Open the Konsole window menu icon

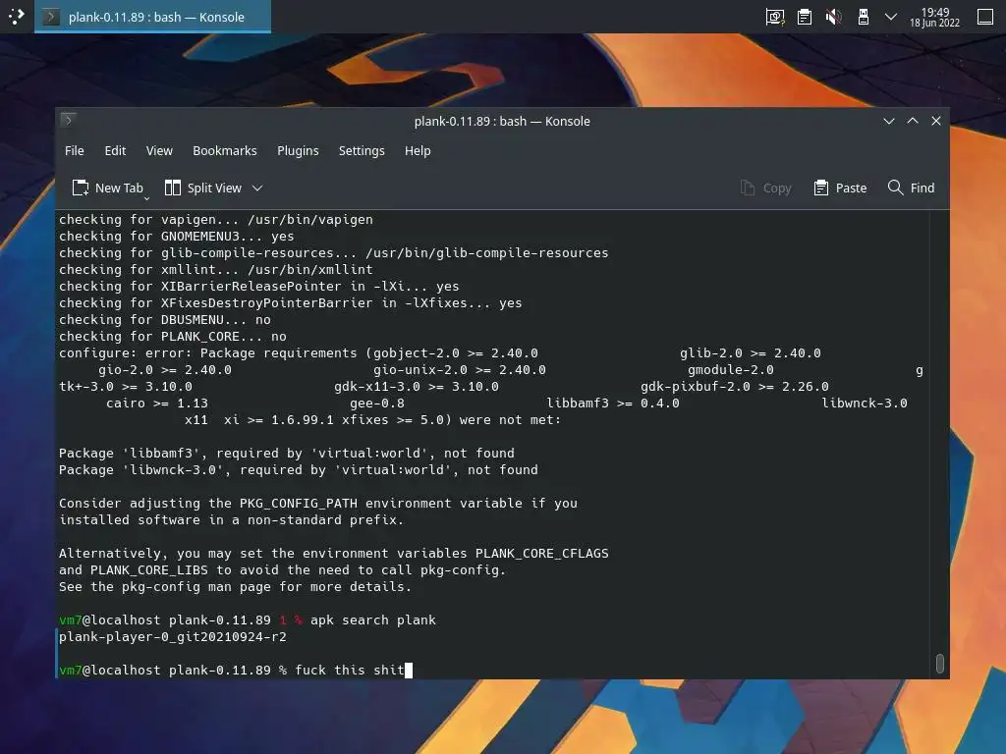(68, 120)
